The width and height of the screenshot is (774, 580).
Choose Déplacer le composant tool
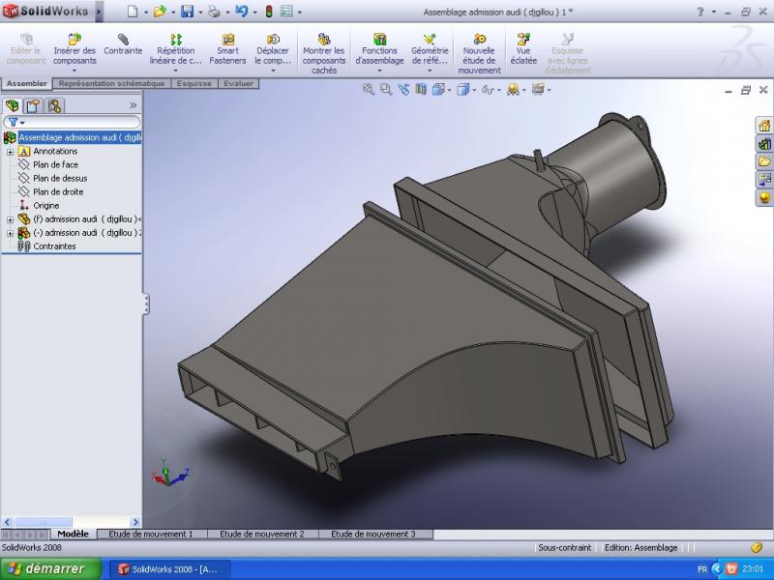pos(273,49)
